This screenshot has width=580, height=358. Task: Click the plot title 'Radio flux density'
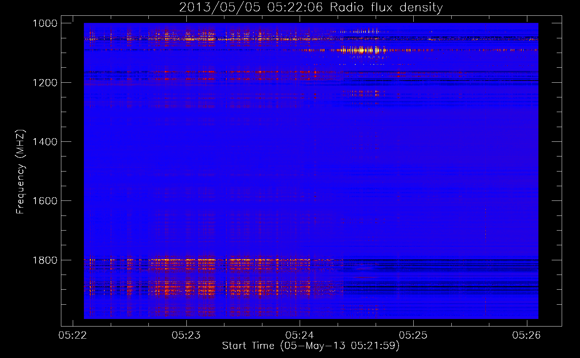pos(386,8)
